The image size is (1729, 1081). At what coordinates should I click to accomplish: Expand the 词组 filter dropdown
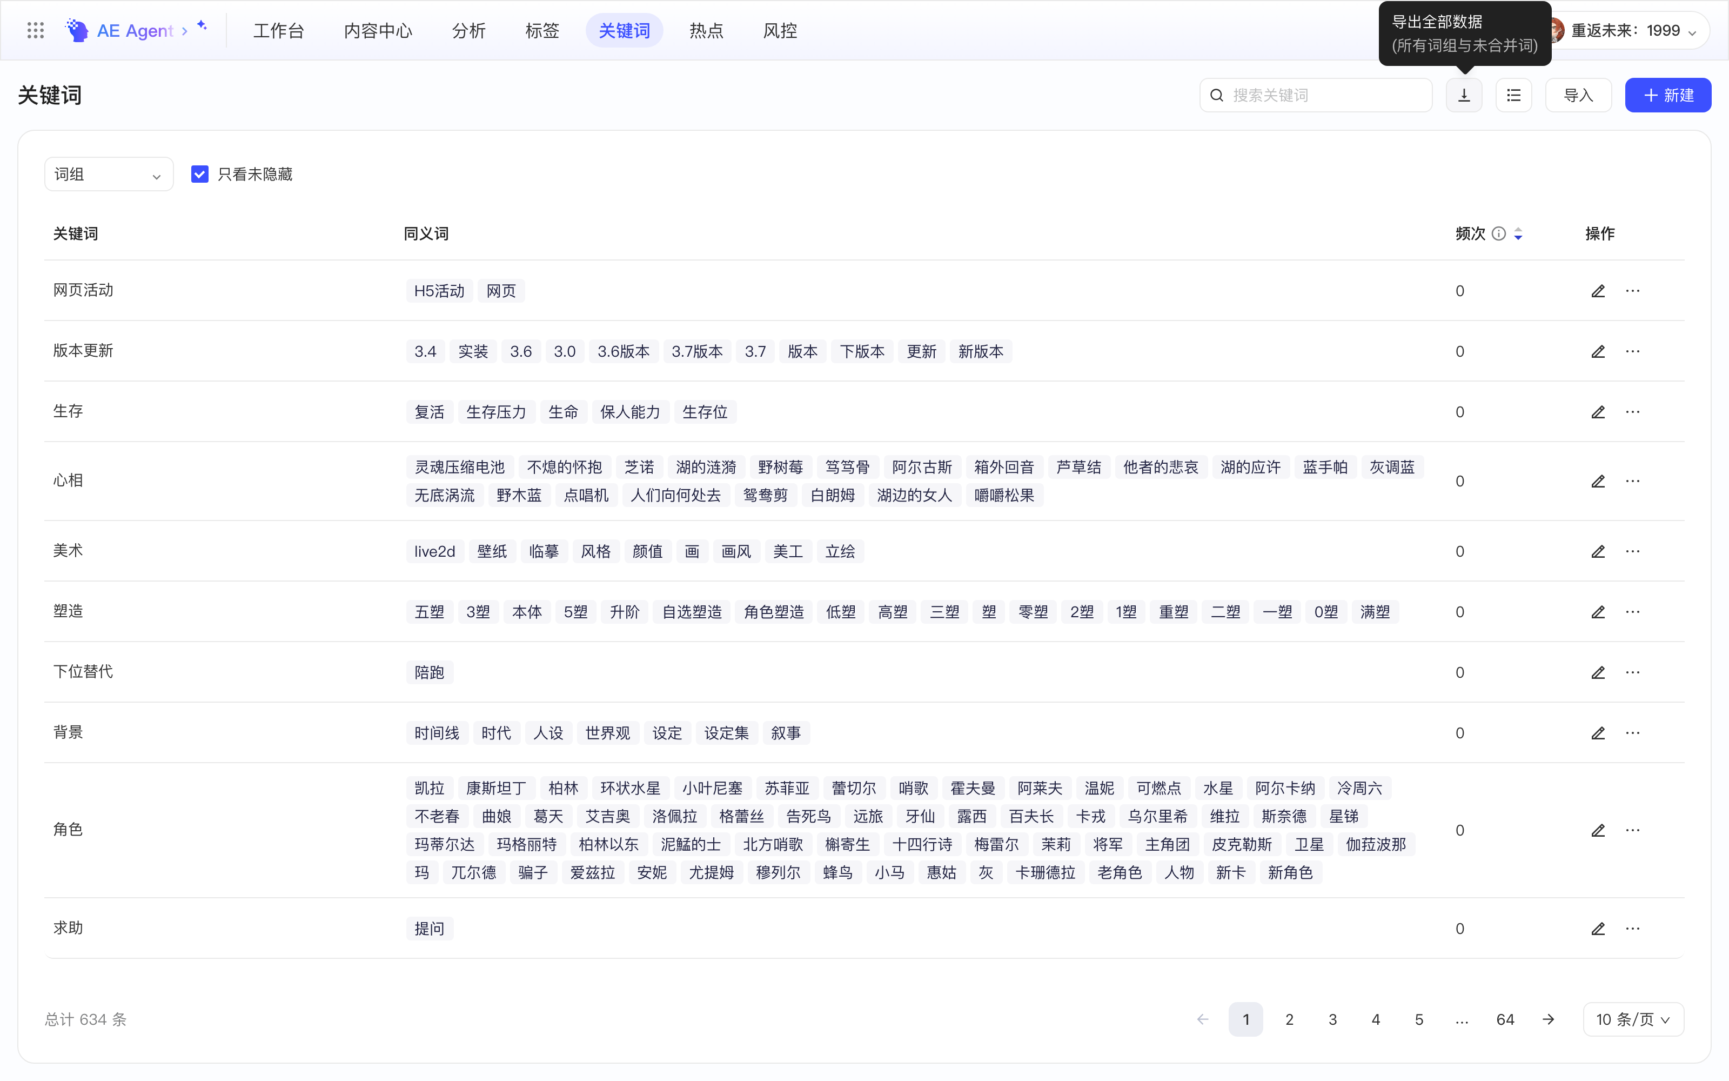pos(109,175)
